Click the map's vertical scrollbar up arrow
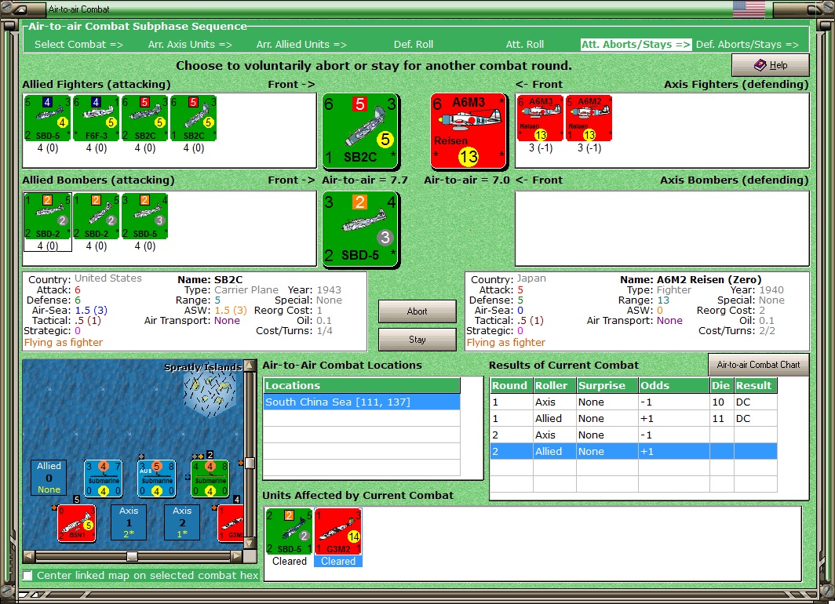 click(x=249, y=366)
